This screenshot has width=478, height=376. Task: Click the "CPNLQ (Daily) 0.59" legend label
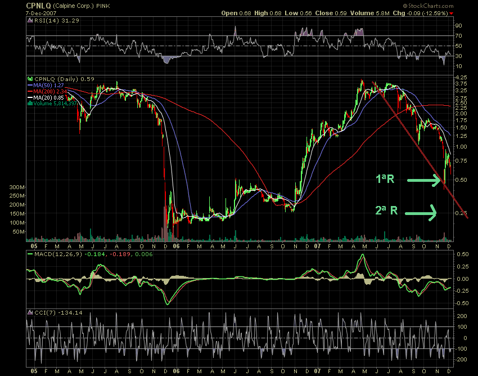pyautogui.click(x=64, y=79)
